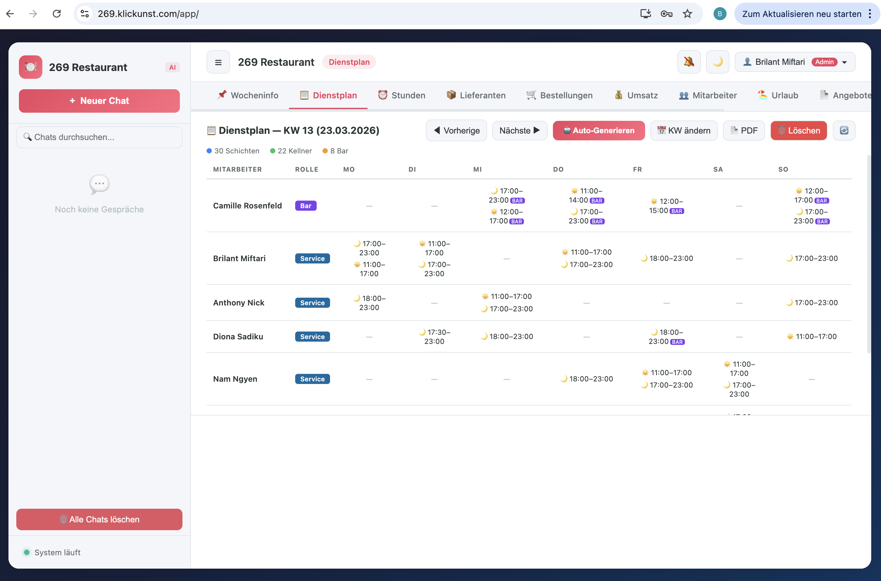Switch theme using the moon icon
This screenshot has width=881, height=581.
click(x=717, y=62)
